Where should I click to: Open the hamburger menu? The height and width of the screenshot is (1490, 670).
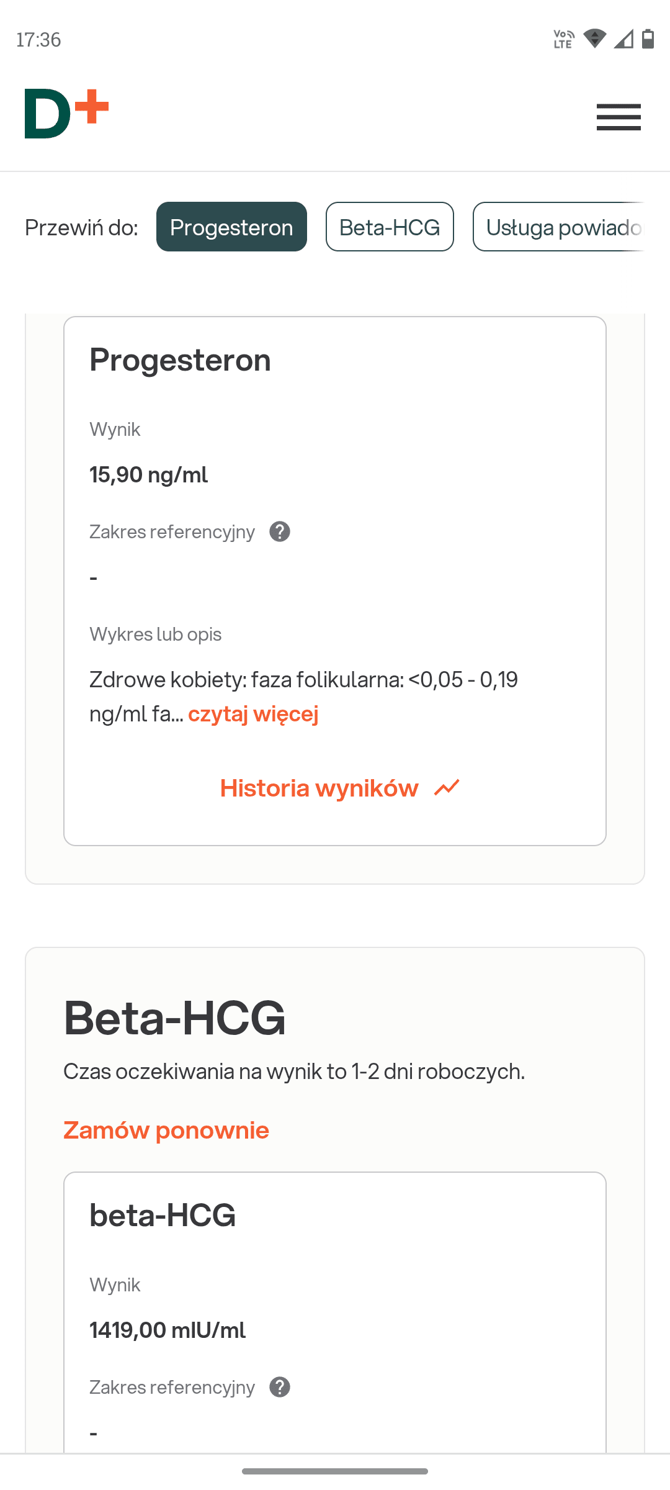tap(619, 117)
